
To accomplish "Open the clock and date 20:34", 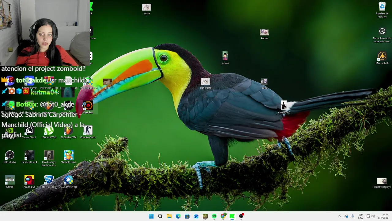I will coord(383,216).
